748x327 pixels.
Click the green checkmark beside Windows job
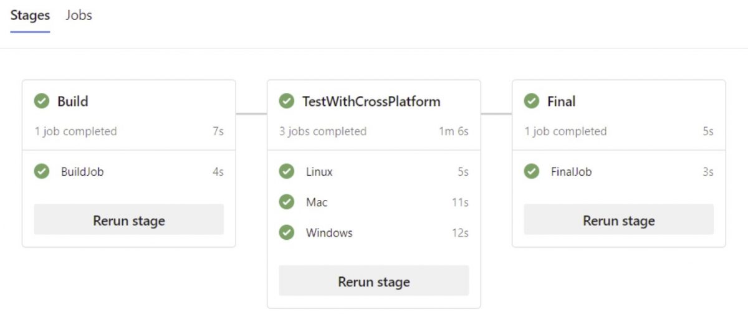pos(287,232)
